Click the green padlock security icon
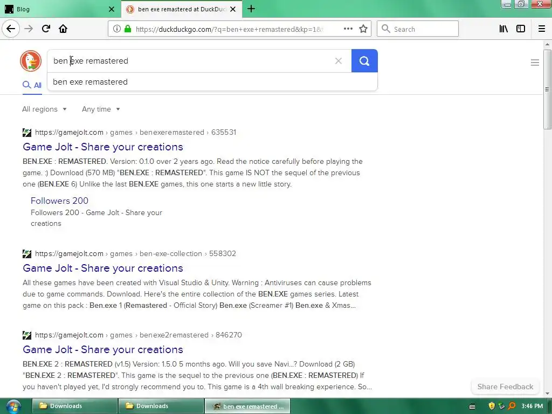 128,29
